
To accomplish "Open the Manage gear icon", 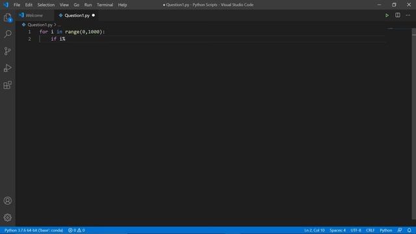I will point(8,218).
